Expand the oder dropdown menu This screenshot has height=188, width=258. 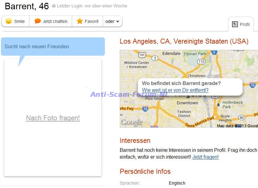pyautogui.click(x=112, y=21)
